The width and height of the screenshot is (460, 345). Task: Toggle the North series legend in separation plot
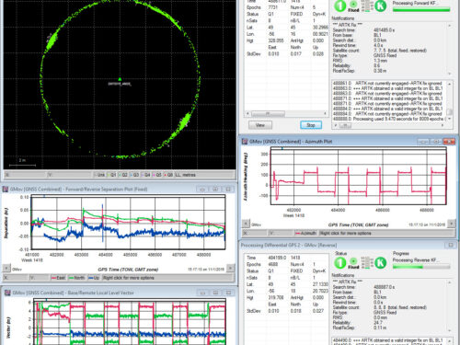click(77, 278)
